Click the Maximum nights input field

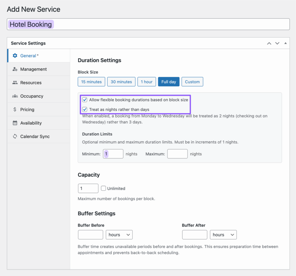pyautogui.click(x=177, y=154)
